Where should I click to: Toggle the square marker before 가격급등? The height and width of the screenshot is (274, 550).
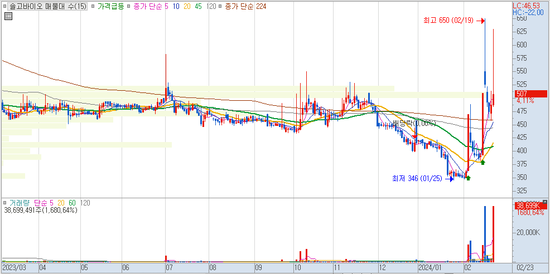(93, 6)
